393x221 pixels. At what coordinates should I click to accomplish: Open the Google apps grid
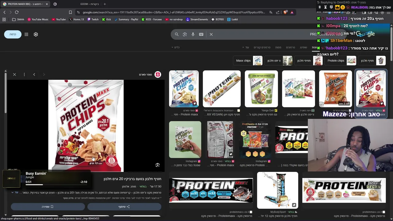pos(26,34)
